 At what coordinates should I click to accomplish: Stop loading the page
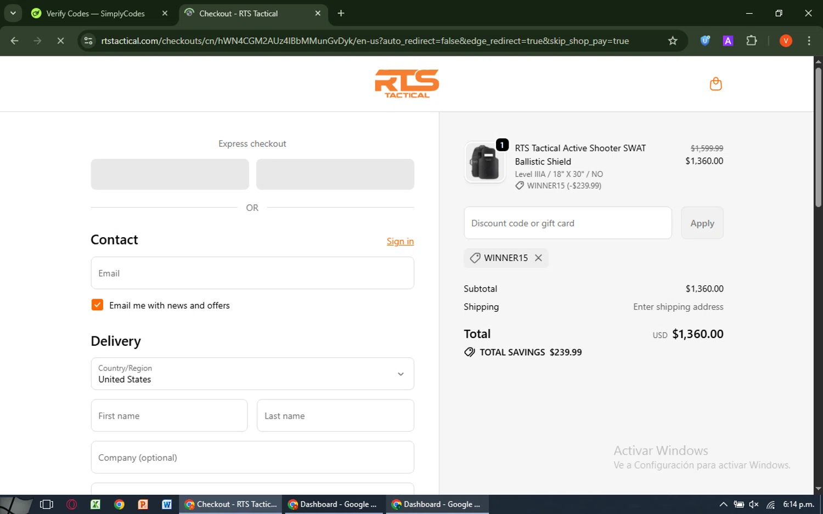coord(60,41)
